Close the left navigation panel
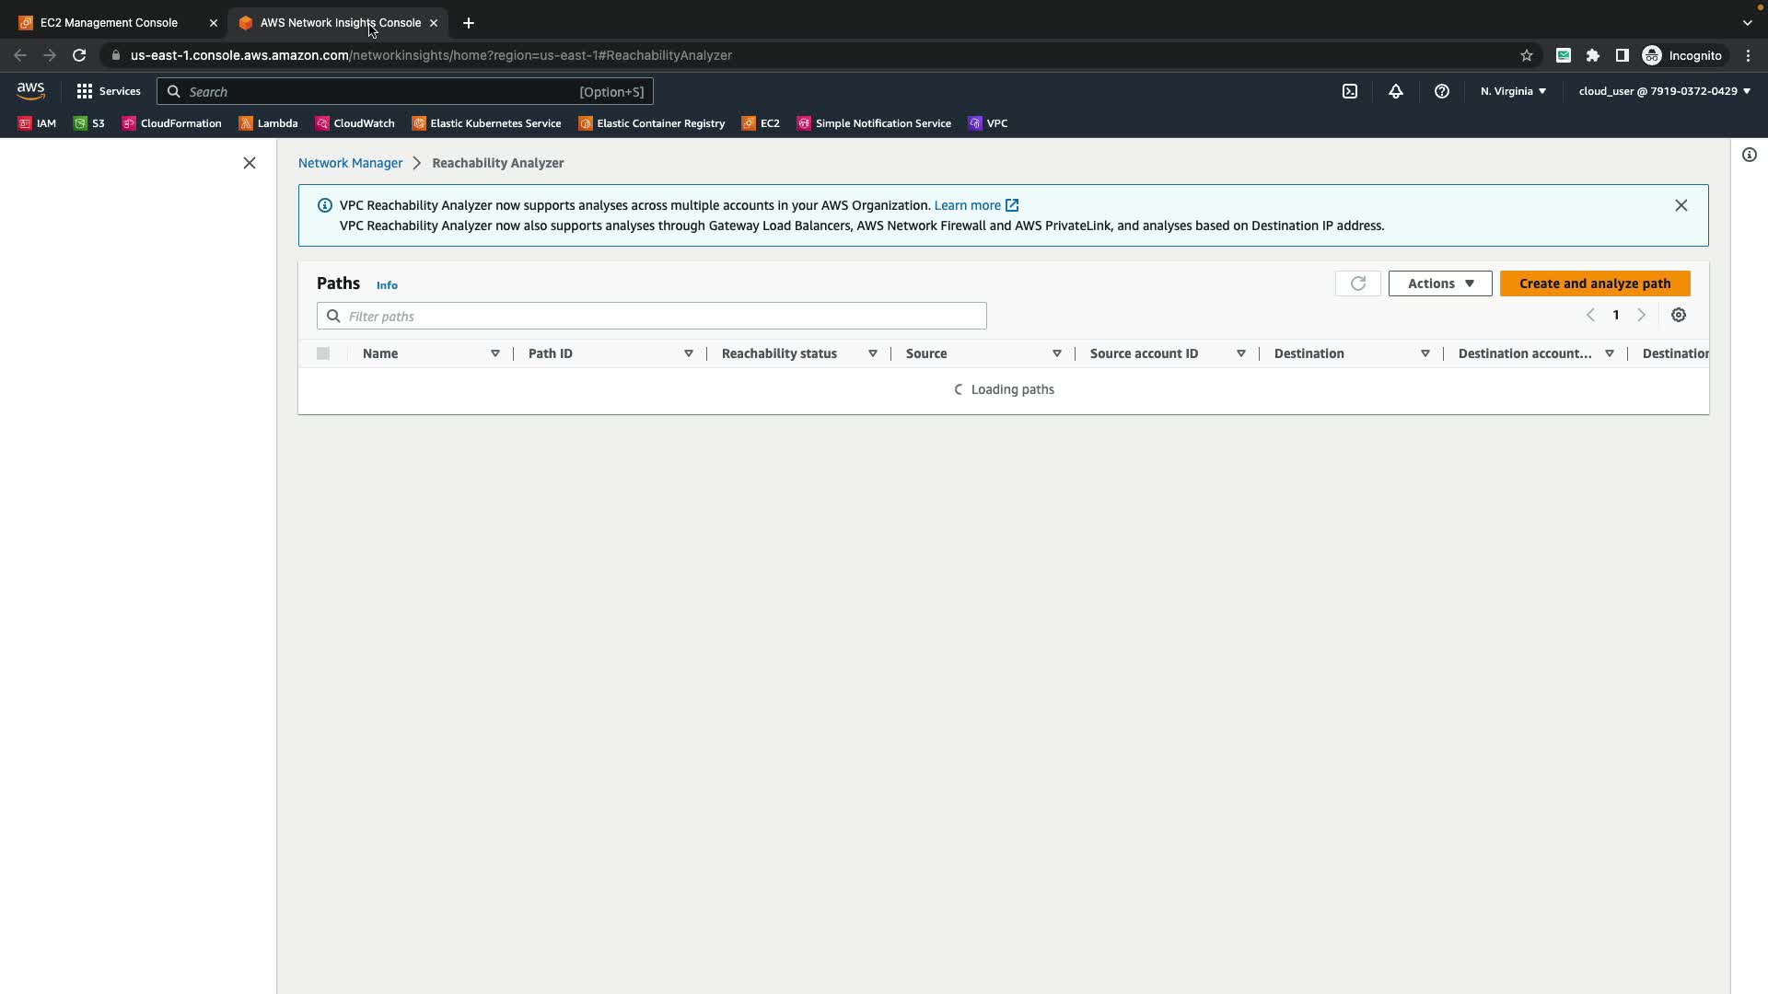 pos(250,163)
